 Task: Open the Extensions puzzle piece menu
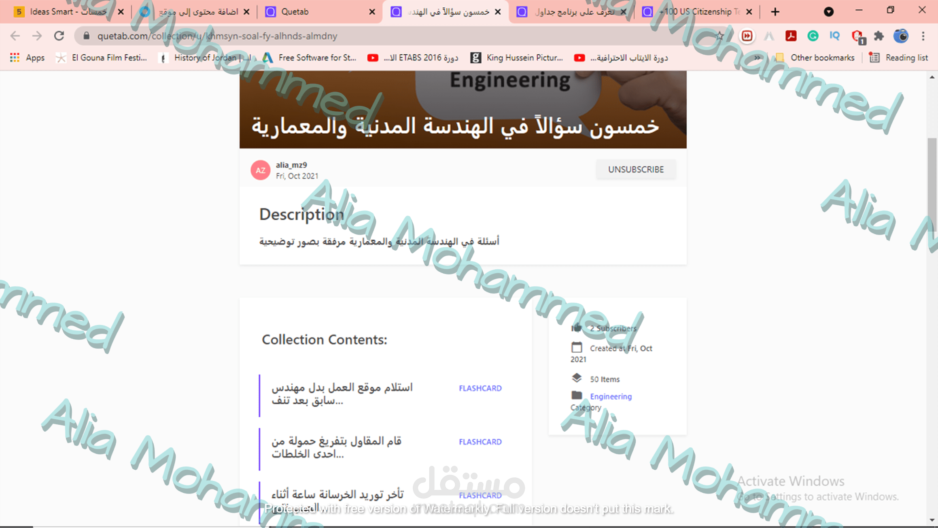879,36
